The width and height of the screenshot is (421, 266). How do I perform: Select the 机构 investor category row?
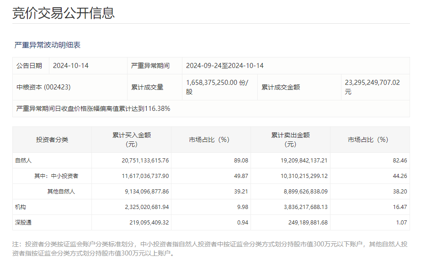(21, 207)
